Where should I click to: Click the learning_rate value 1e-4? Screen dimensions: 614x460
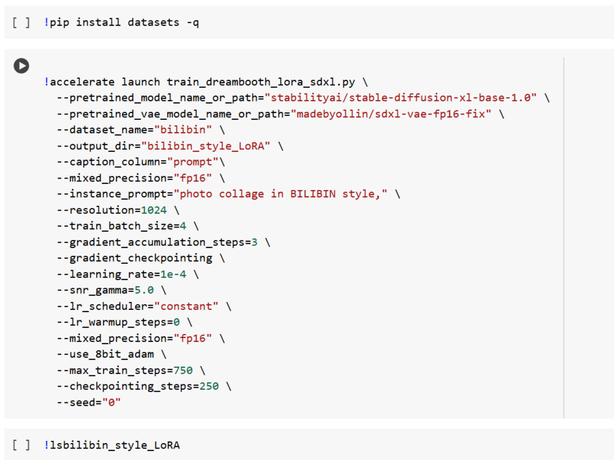(x=173, y=274)
